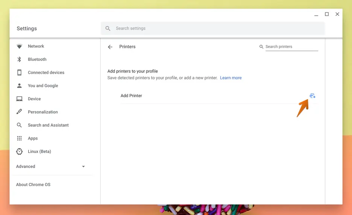Click the Network wifi icon in sidebar
This screenshot has width=352, height=215.
point(19,46)
